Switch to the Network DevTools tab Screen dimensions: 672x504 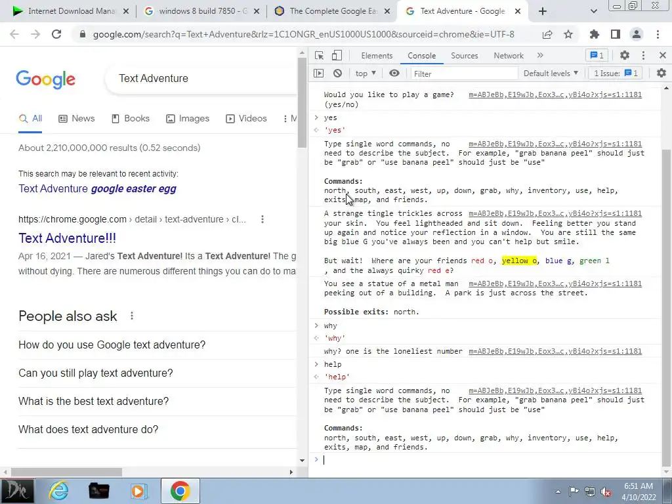coord(509,56)
